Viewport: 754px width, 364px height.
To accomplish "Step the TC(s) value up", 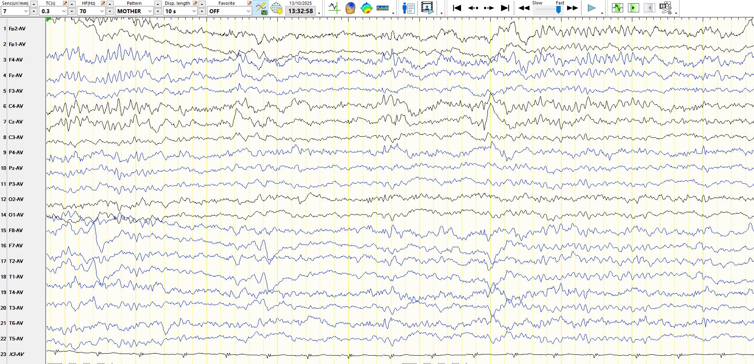I will click(x=72, y=4).
